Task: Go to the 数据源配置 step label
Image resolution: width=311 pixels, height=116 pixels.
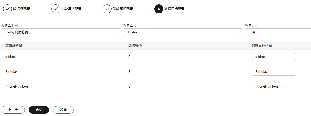Action: [22, 9]
